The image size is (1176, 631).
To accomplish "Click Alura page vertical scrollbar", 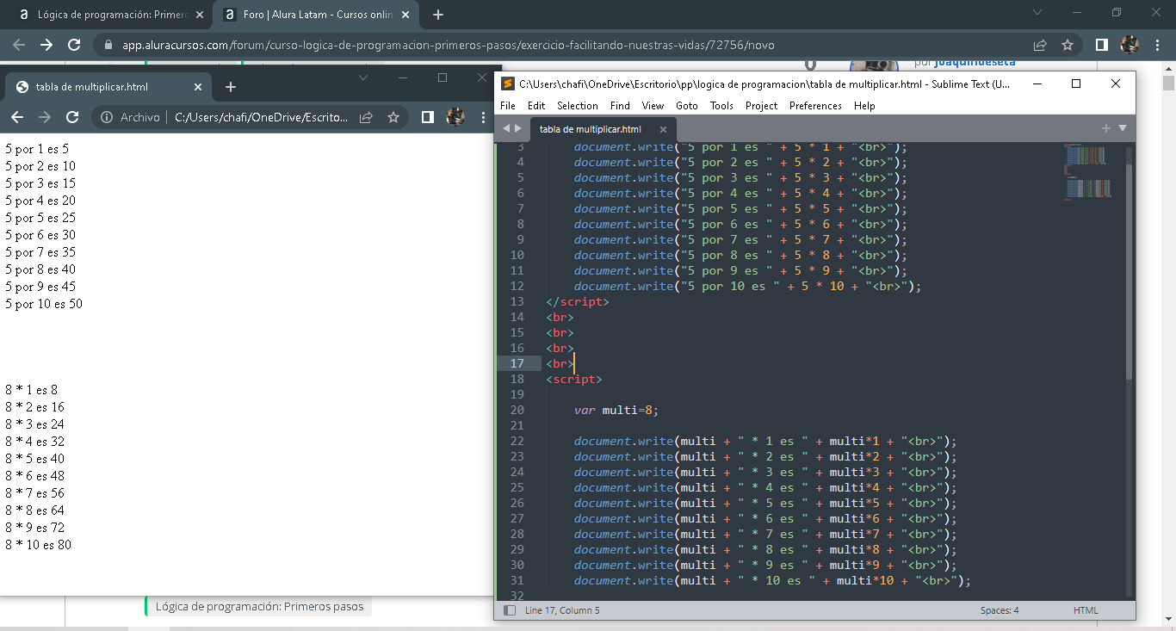I will click(x=1168, y=84).
